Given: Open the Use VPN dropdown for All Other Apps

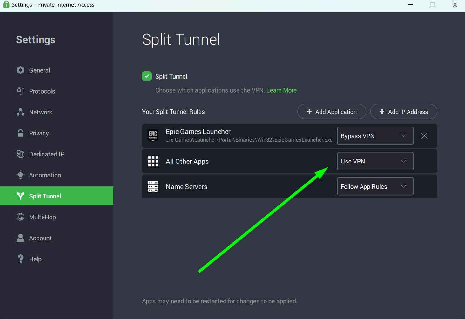Looking at the screenshot, I should [x=375, y=161].
